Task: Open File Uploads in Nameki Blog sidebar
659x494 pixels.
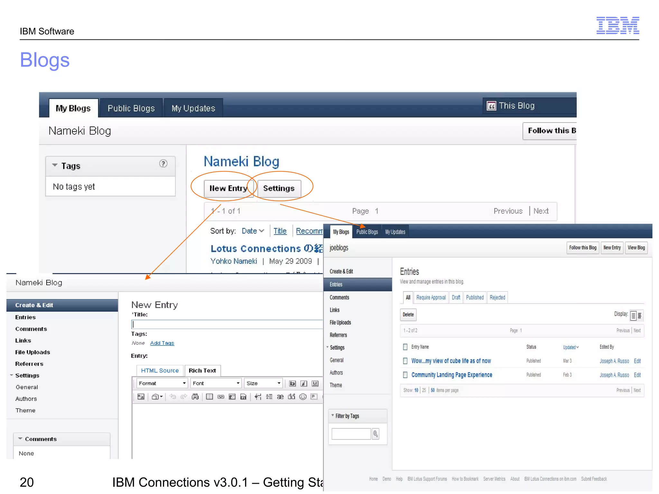Action: pyautogui.click(x=32, y=352)
